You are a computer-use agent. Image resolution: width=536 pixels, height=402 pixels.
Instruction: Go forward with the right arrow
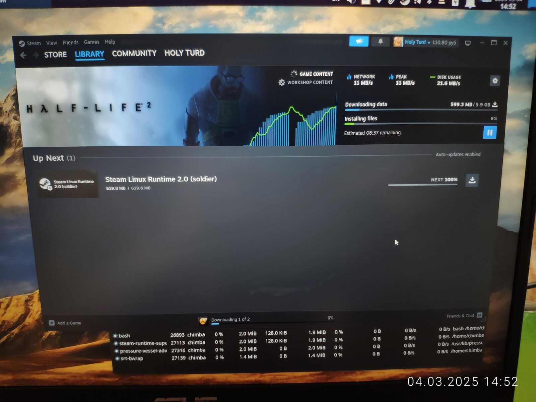36,55
